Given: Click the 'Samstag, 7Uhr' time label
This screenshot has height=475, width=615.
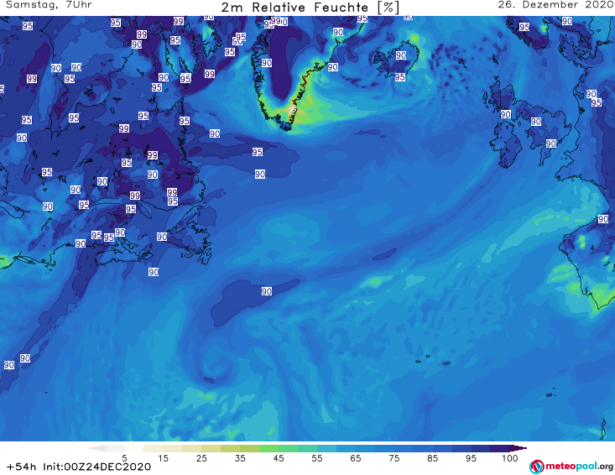Looking at the screenshot, I should (49, 5).
